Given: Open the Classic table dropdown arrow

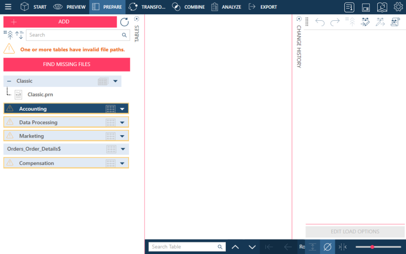Looking at the screenshot, I should 116,81.
